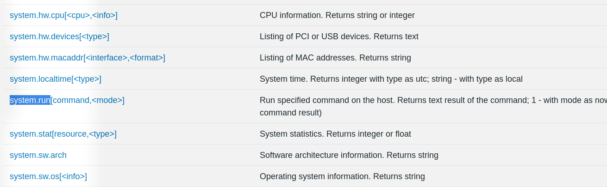
Task: Click the Listing of PCI or USB devices description
Action: tap(339, 36)
